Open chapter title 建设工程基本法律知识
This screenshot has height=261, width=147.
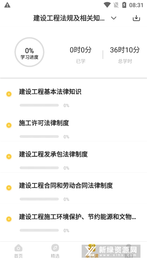click(x=50, y=92)
